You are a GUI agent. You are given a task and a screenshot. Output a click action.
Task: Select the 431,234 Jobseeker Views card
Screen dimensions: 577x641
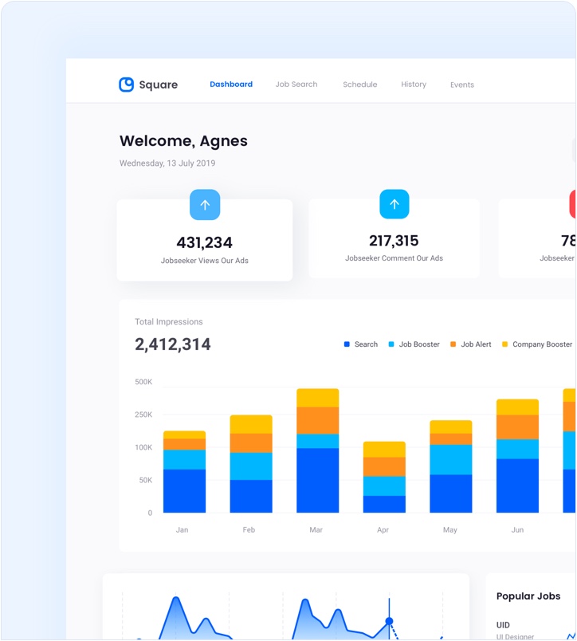[205, 241]
